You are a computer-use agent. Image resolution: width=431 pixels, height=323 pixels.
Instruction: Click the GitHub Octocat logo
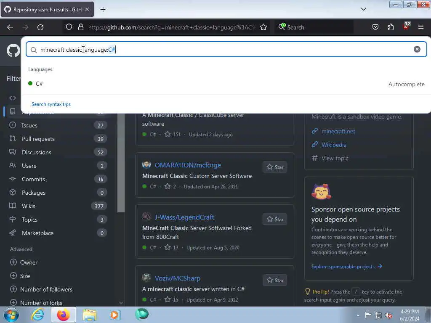(13, 51)
